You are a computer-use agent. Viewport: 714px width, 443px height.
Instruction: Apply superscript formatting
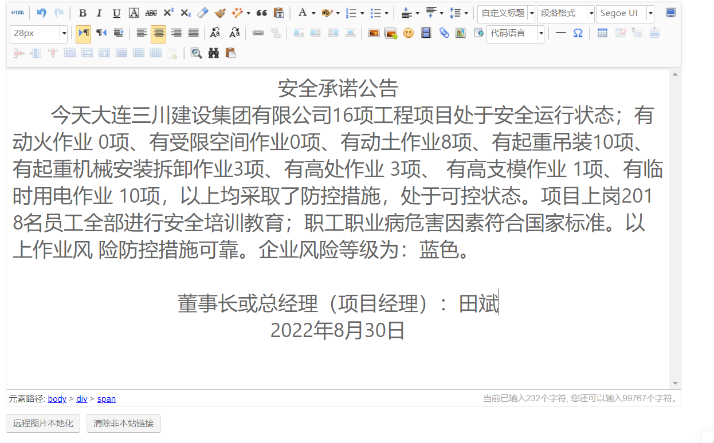[168, 13]
